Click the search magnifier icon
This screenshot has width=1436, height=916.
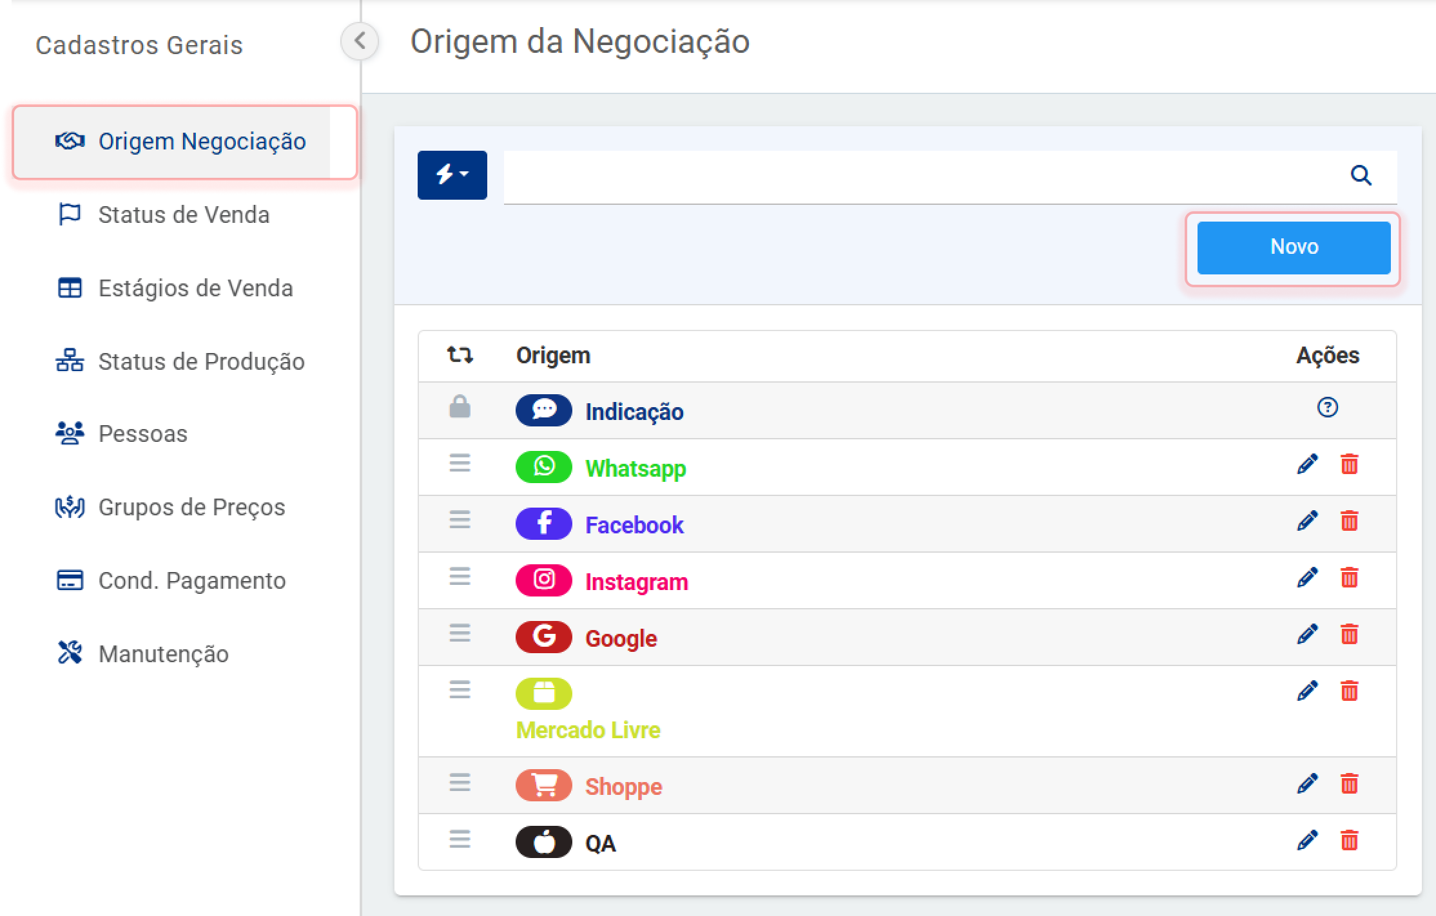pos(1361,175)
